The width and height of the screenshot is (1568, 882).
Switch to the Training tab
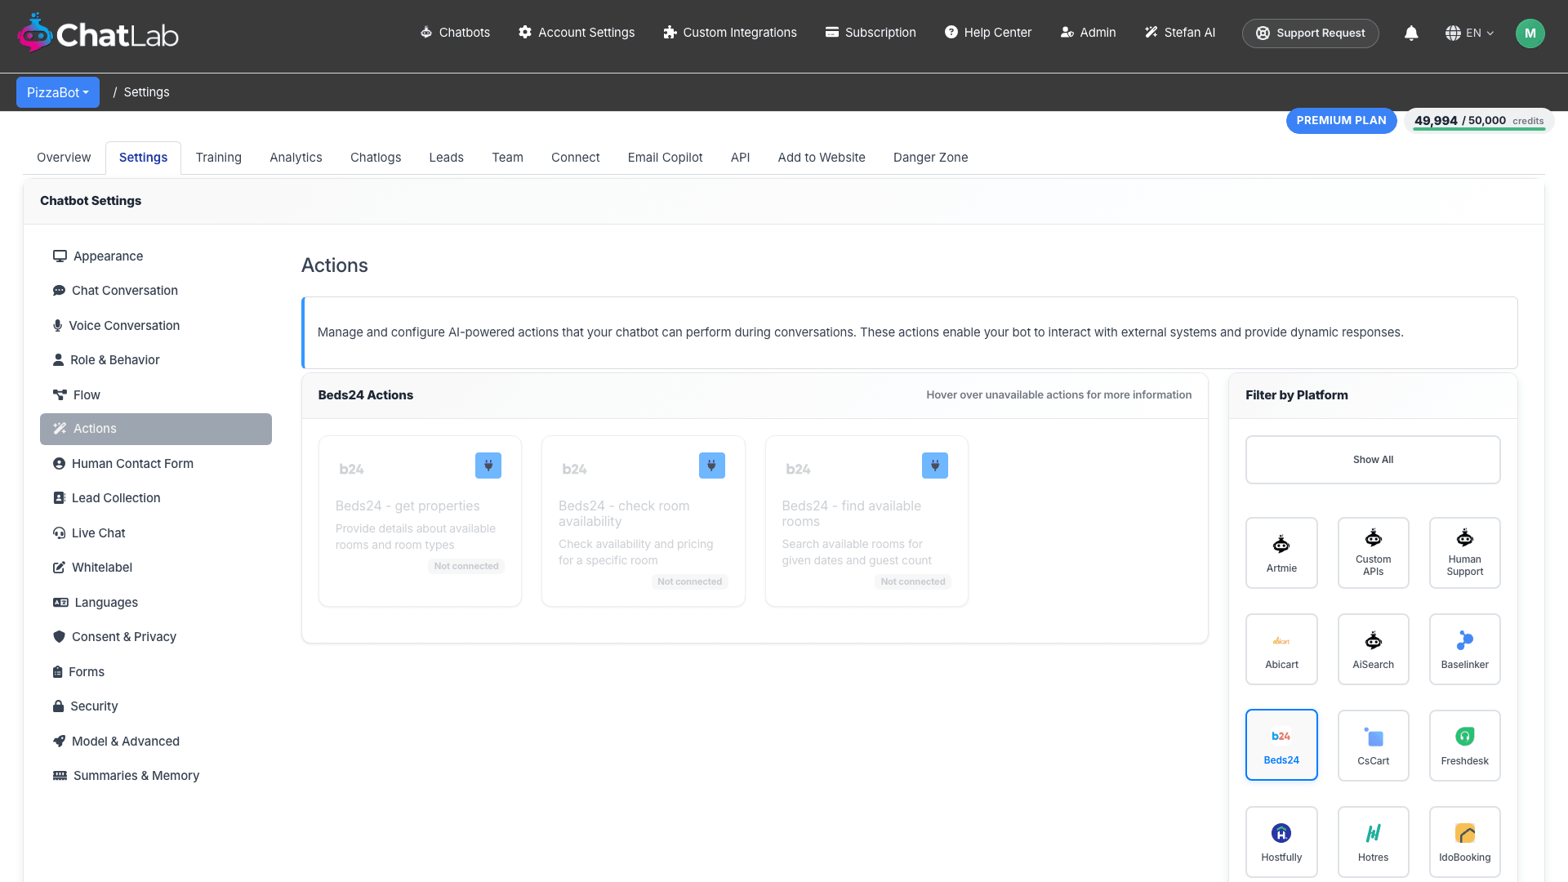pos(219,158)
